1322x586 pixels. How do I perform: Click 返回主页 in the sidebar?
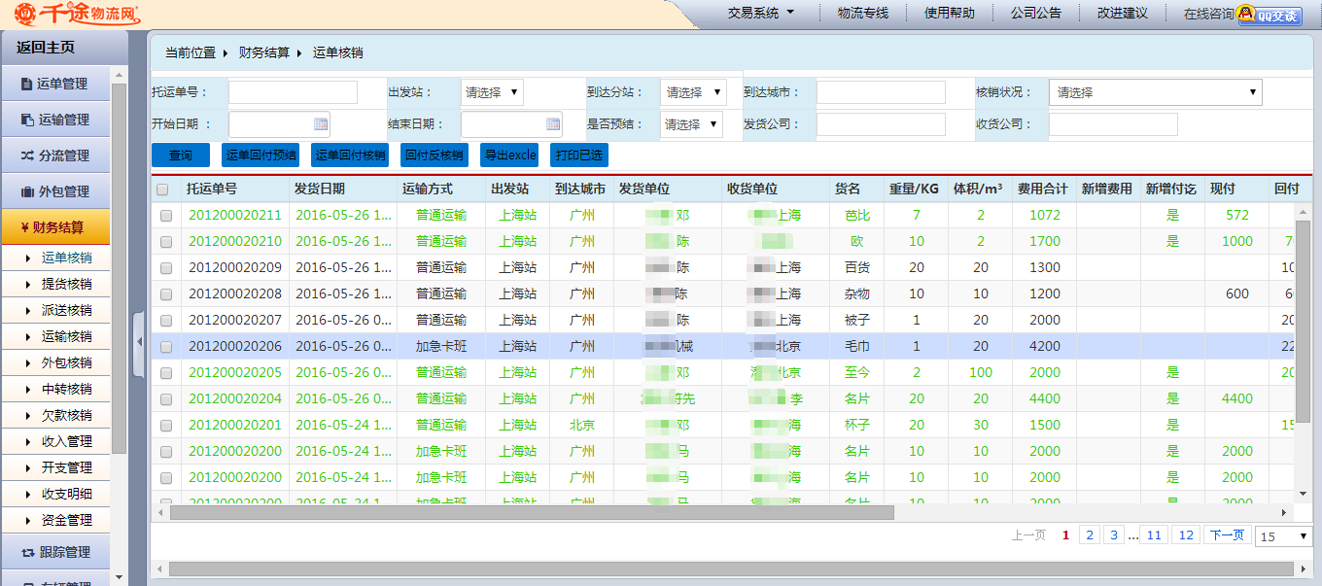(x=46, y=48)
